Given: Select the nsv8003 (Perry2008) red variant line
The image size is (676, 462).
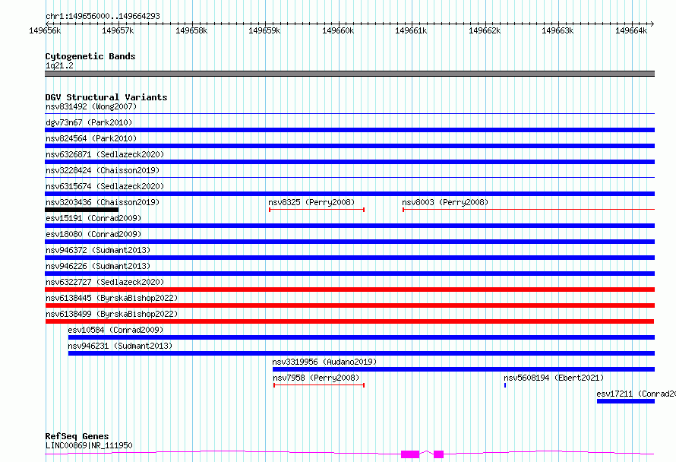Looking at the screenshot, I should (529, 210).
